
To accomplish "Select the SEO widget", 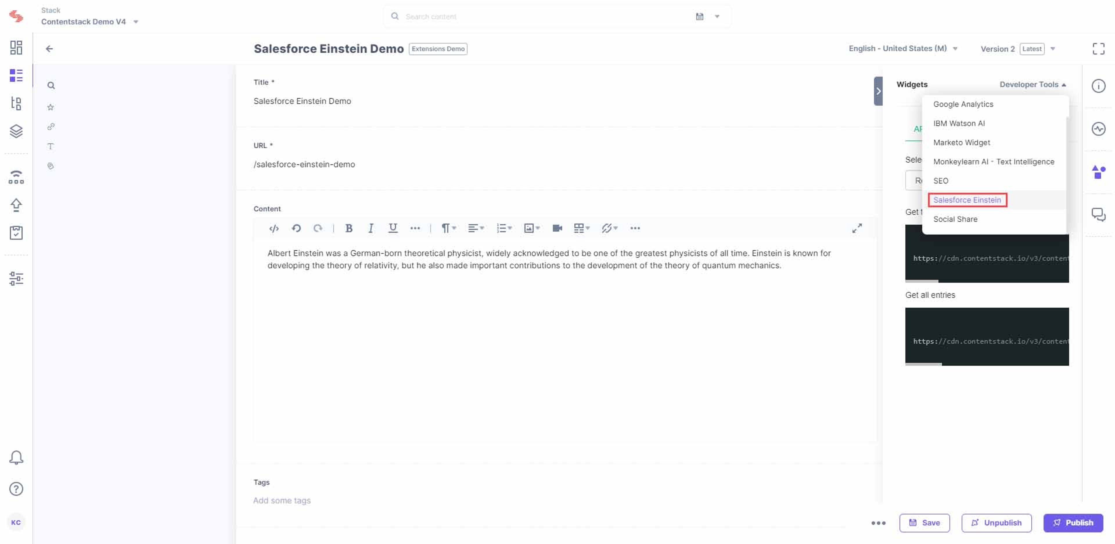I will click(x=940, y=181).
